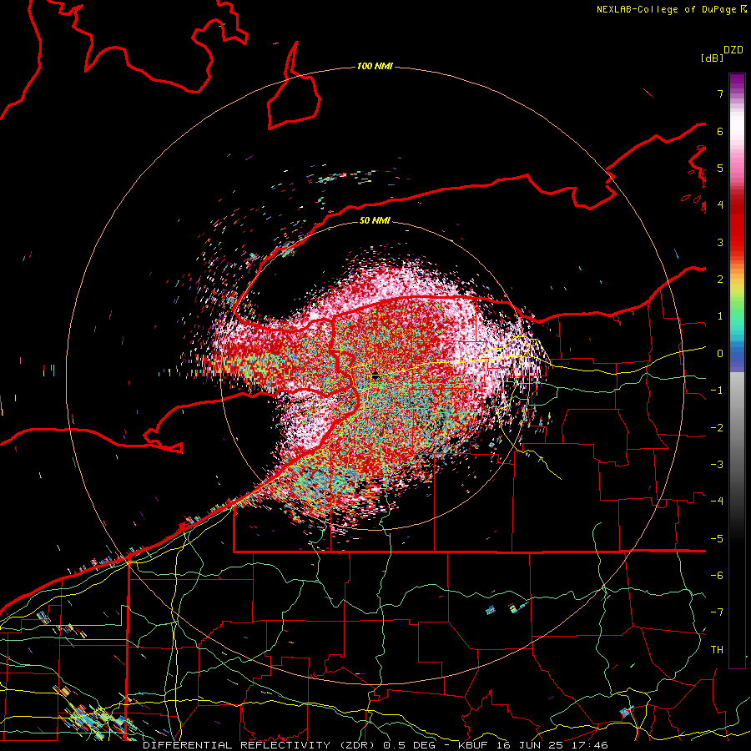Click the Differential Reflectivity (ZDR) caption text
This screenshot has height=751, width=751.
(261, 745)
